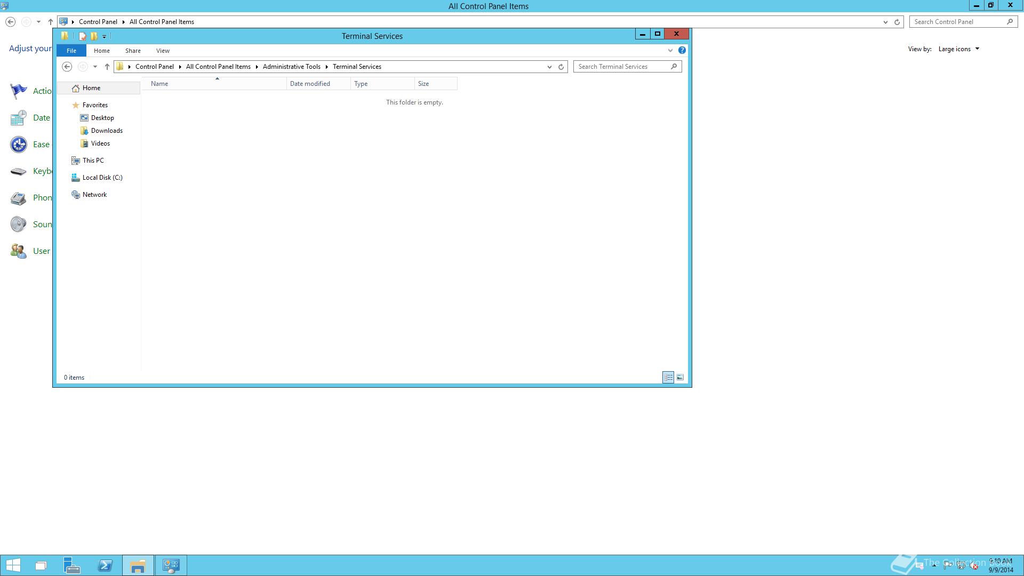1024x576 pixels.
Task: Click forward arrow in Terminal Services window
Action: tap(83, 67)
